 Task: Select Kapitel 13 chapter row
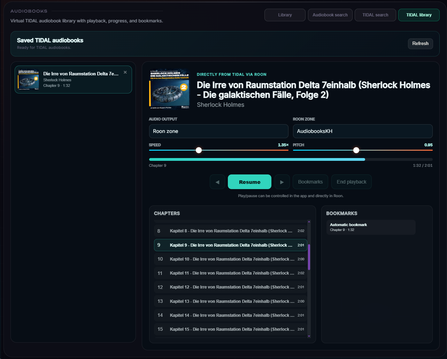tap(230, 301)
